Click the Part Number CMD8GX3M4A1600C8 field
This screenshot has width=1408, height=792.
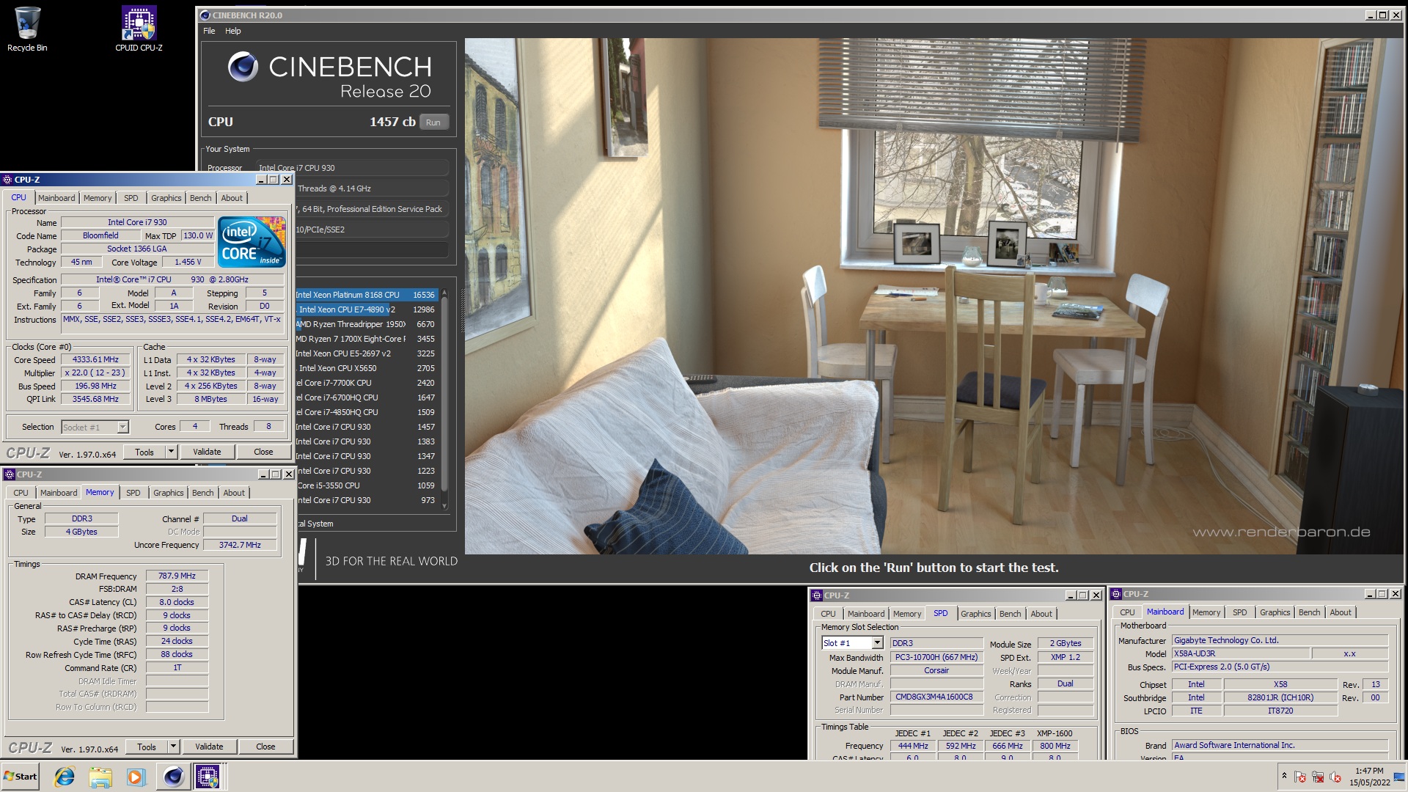936,697
